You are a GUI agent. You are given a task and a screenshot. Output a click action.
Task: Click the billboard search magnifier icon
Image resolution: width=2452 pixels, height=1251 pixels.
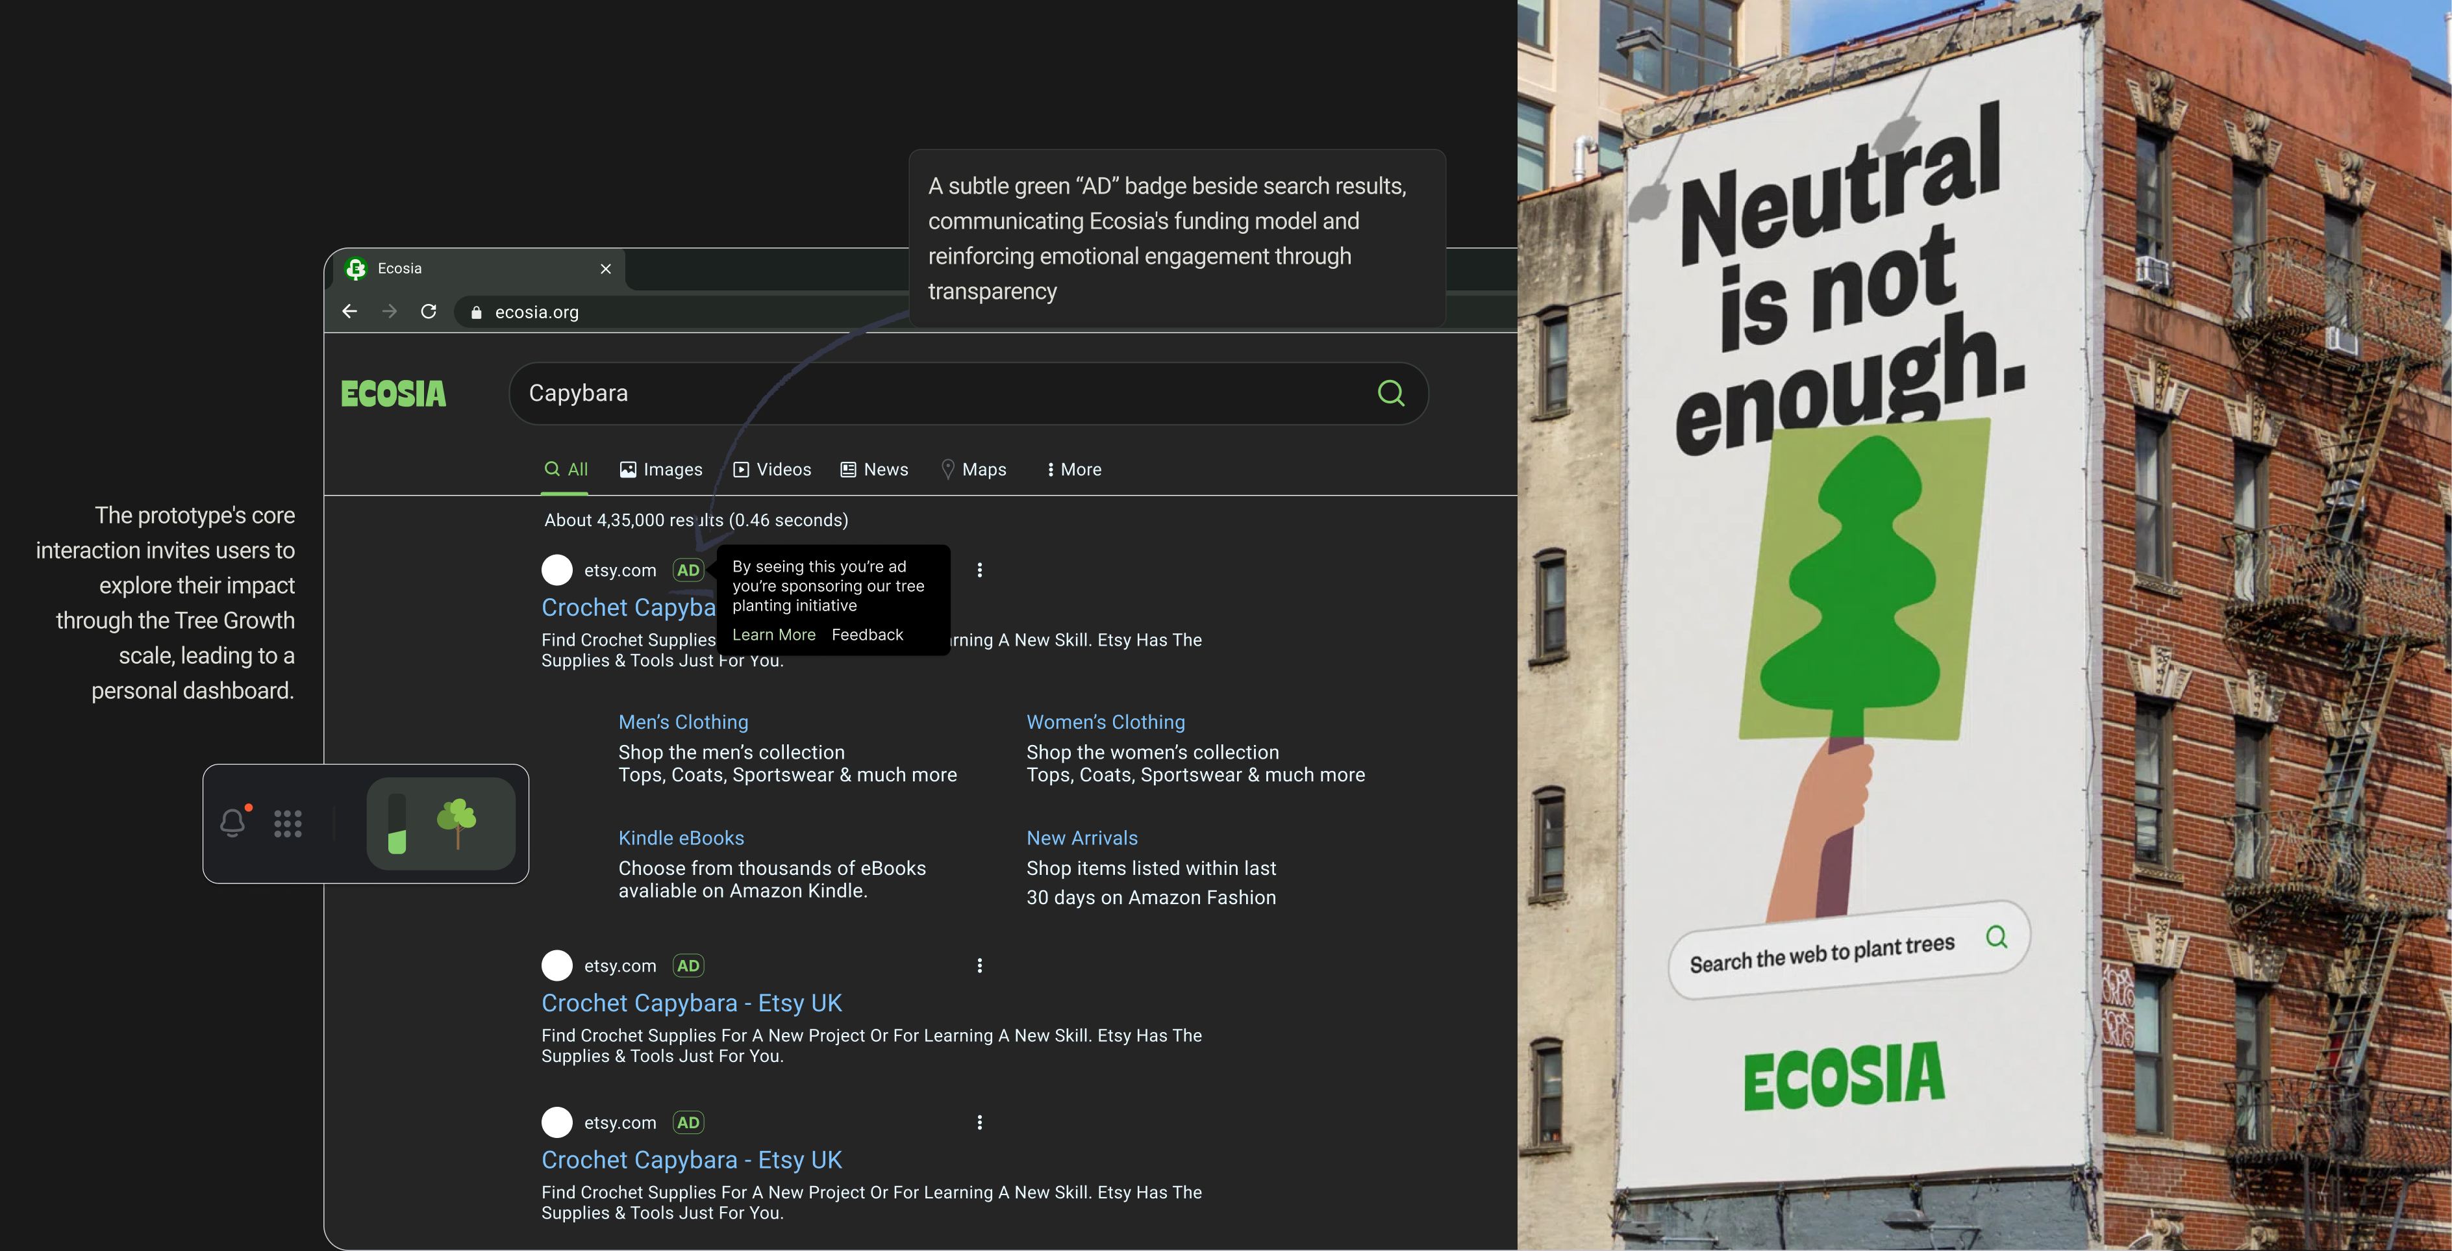coord(1996,937)
